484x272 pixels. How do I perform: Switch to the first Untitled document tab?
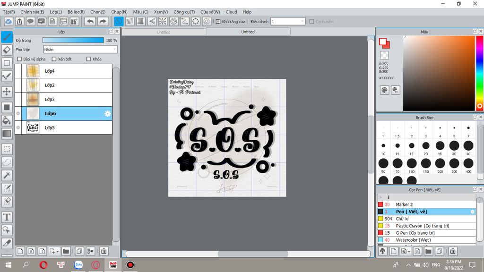[x=164, y=32]
